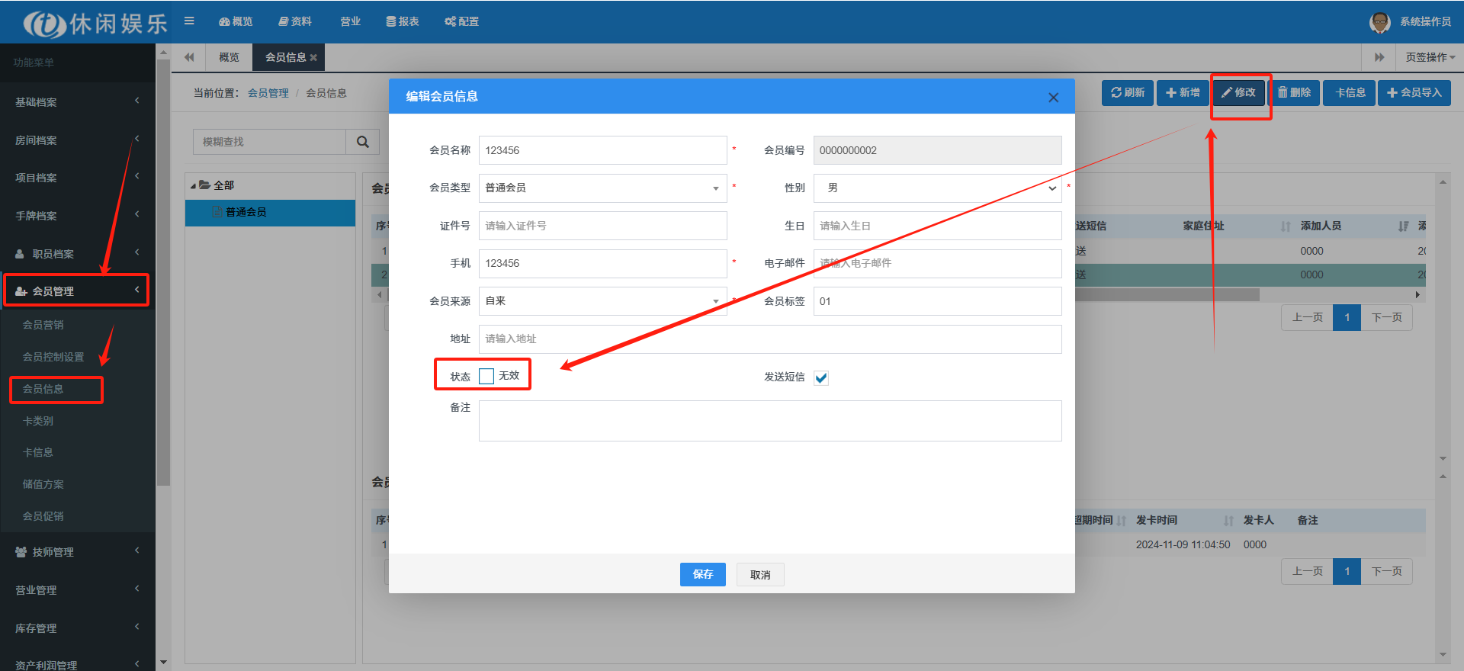Check the 无效 status checkbox
This screenshot has height=671, width=1464.
pos(486,376)
